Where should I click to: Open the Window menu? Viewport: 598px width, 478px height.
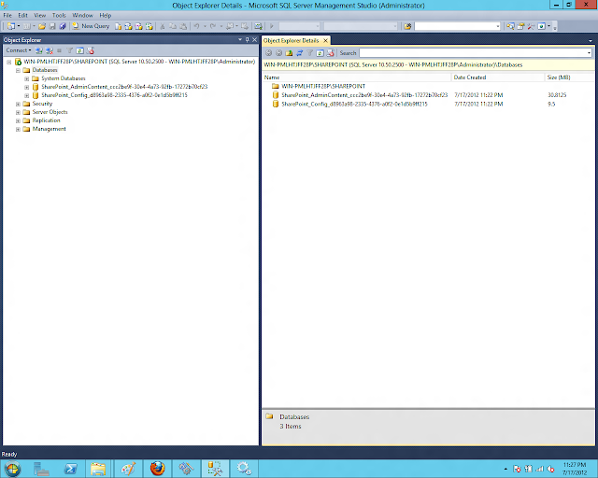pyautogui.click(x=83, y=15)
